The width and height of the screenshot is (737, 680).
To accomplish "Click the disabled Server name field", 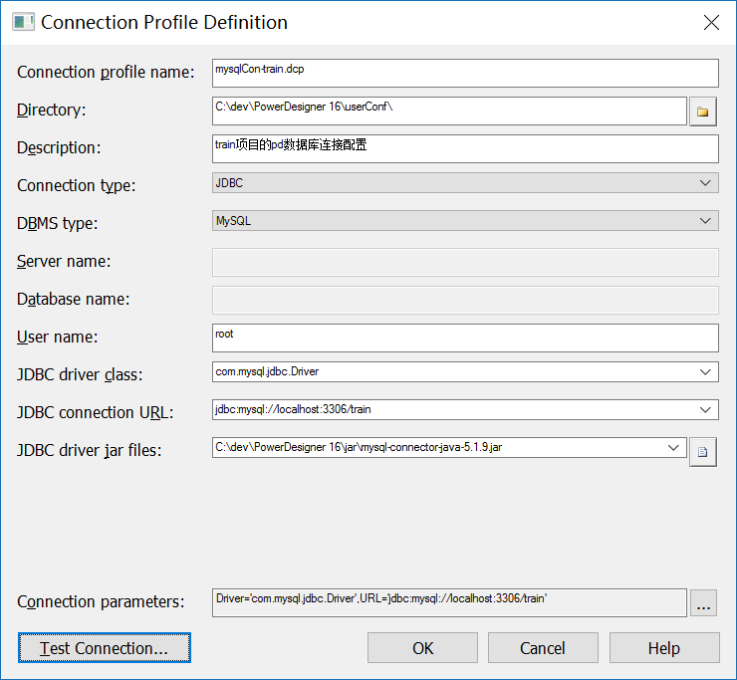I will point(465,262).
